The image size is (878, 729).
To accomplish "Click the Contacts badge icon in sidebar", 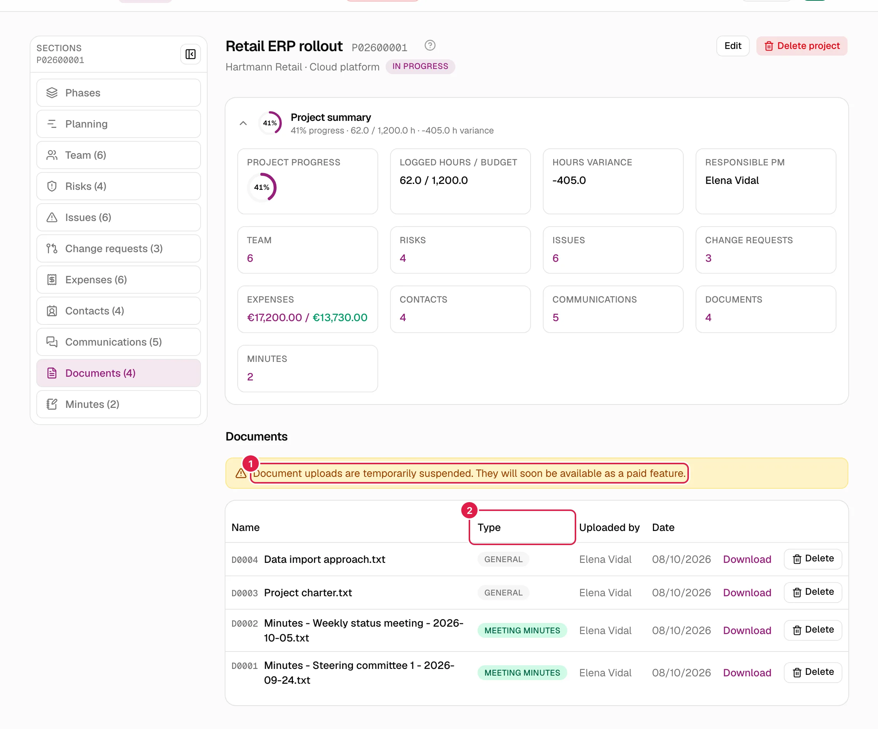I will [52, 311].
